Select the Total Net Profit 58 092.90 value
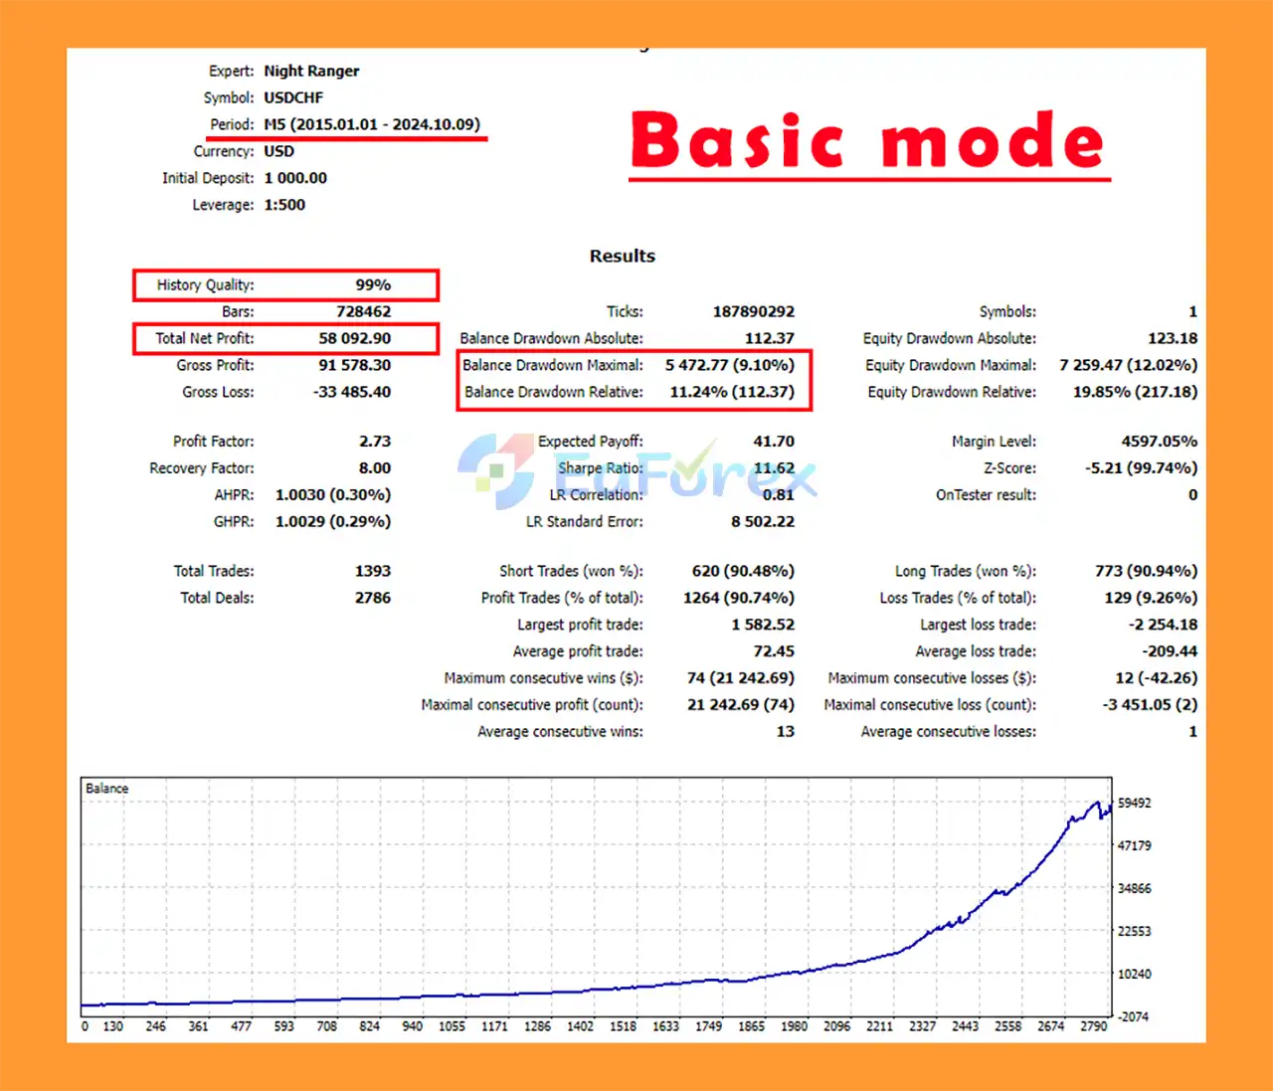1273x1091 pixels. pos(354,338)
